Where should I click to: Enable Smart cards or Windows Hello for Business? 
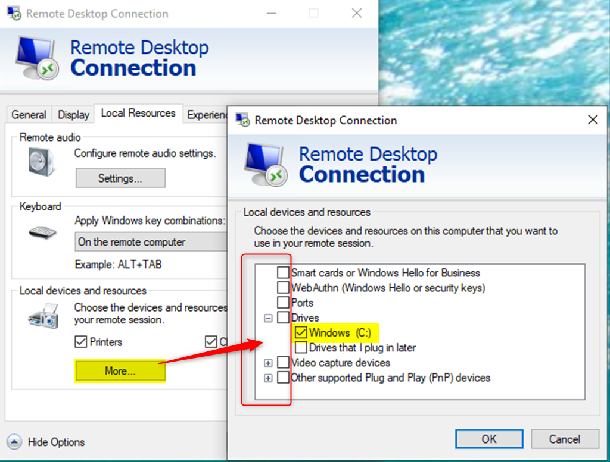(283, 272)
